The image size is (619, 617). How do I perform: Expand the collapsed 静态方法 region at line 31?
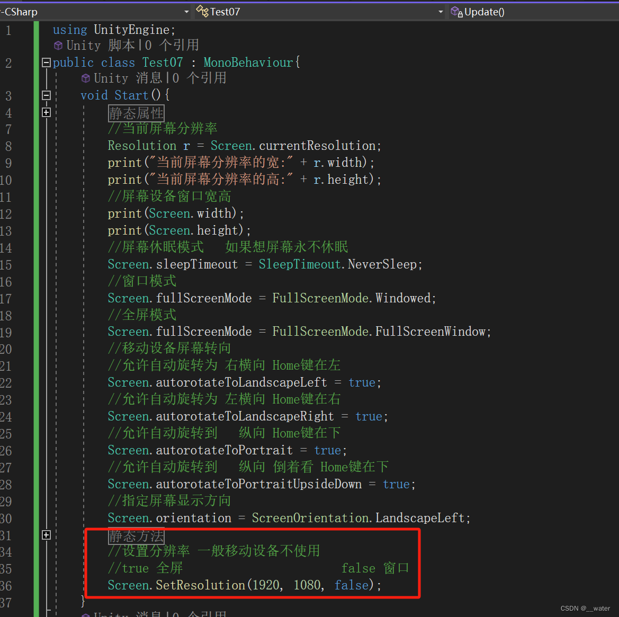click(x=46, y=535)
